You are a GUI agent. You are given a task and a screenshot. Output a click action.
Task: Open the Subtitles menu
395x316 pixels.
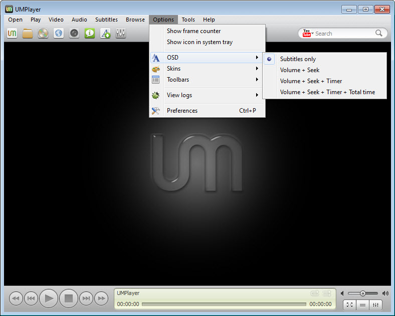(106, 20)
